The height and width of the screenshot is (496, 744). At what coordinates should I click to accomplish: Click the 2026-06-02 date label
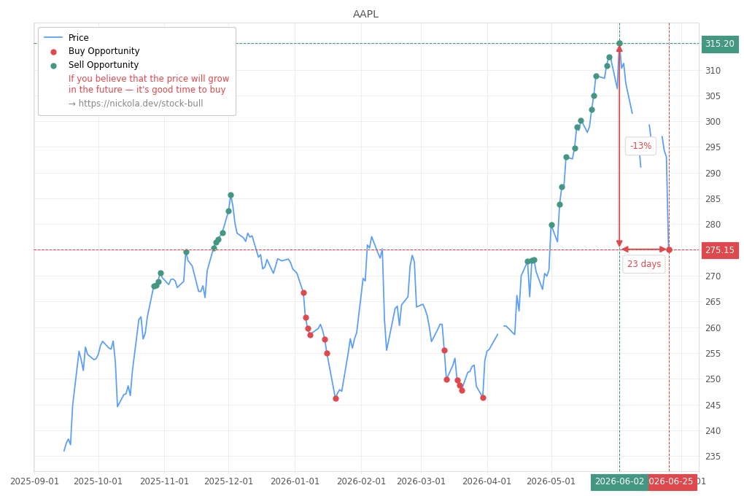coord(619,481)
